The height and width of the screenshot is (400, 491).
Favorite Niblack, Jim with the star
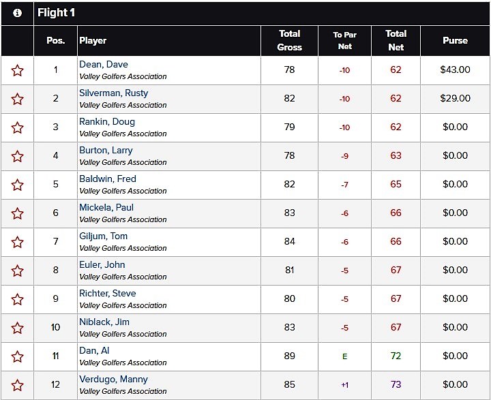pos(17,328)
